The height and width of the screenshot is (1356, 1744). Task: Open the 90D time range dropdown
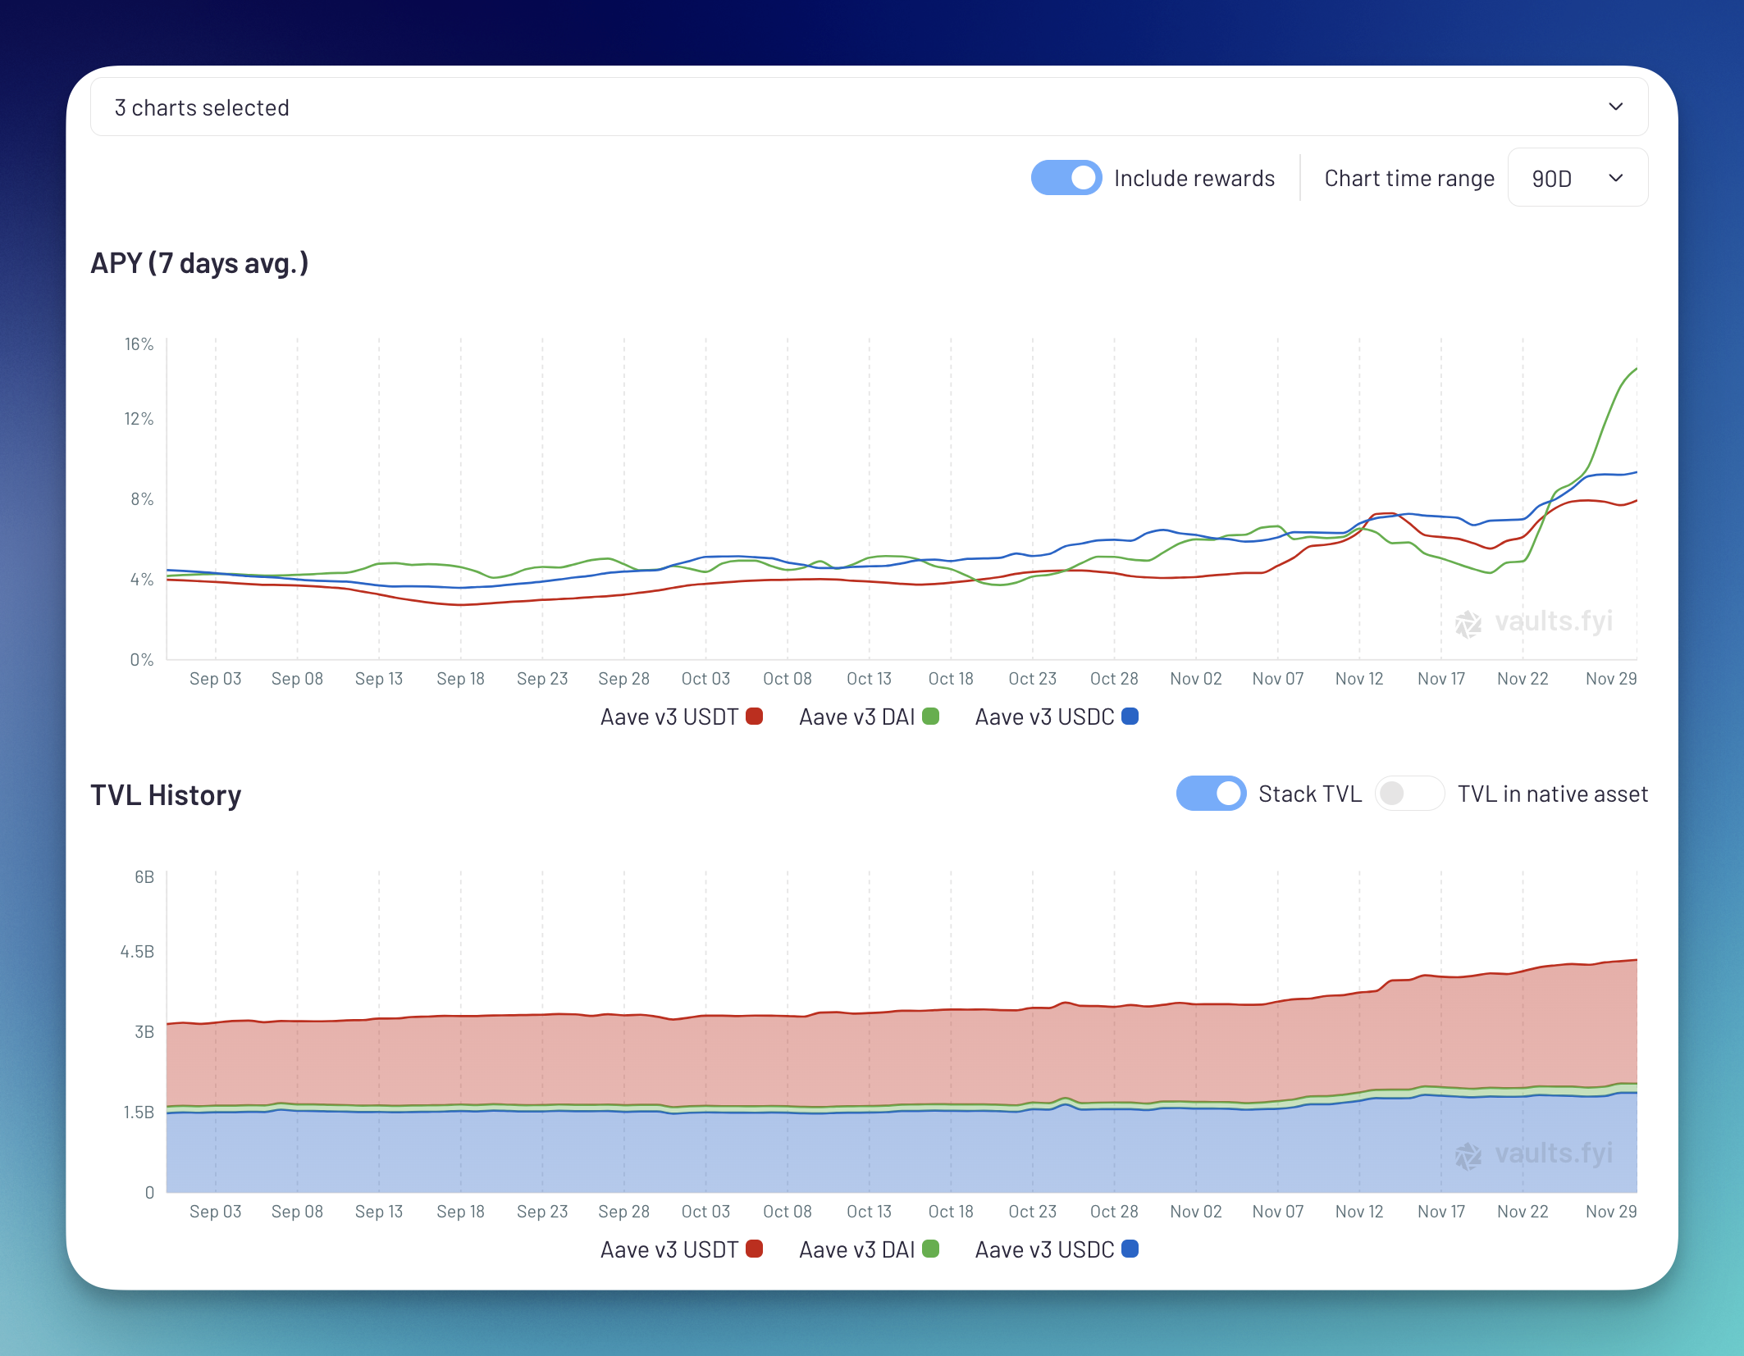tap(1577, 178)
